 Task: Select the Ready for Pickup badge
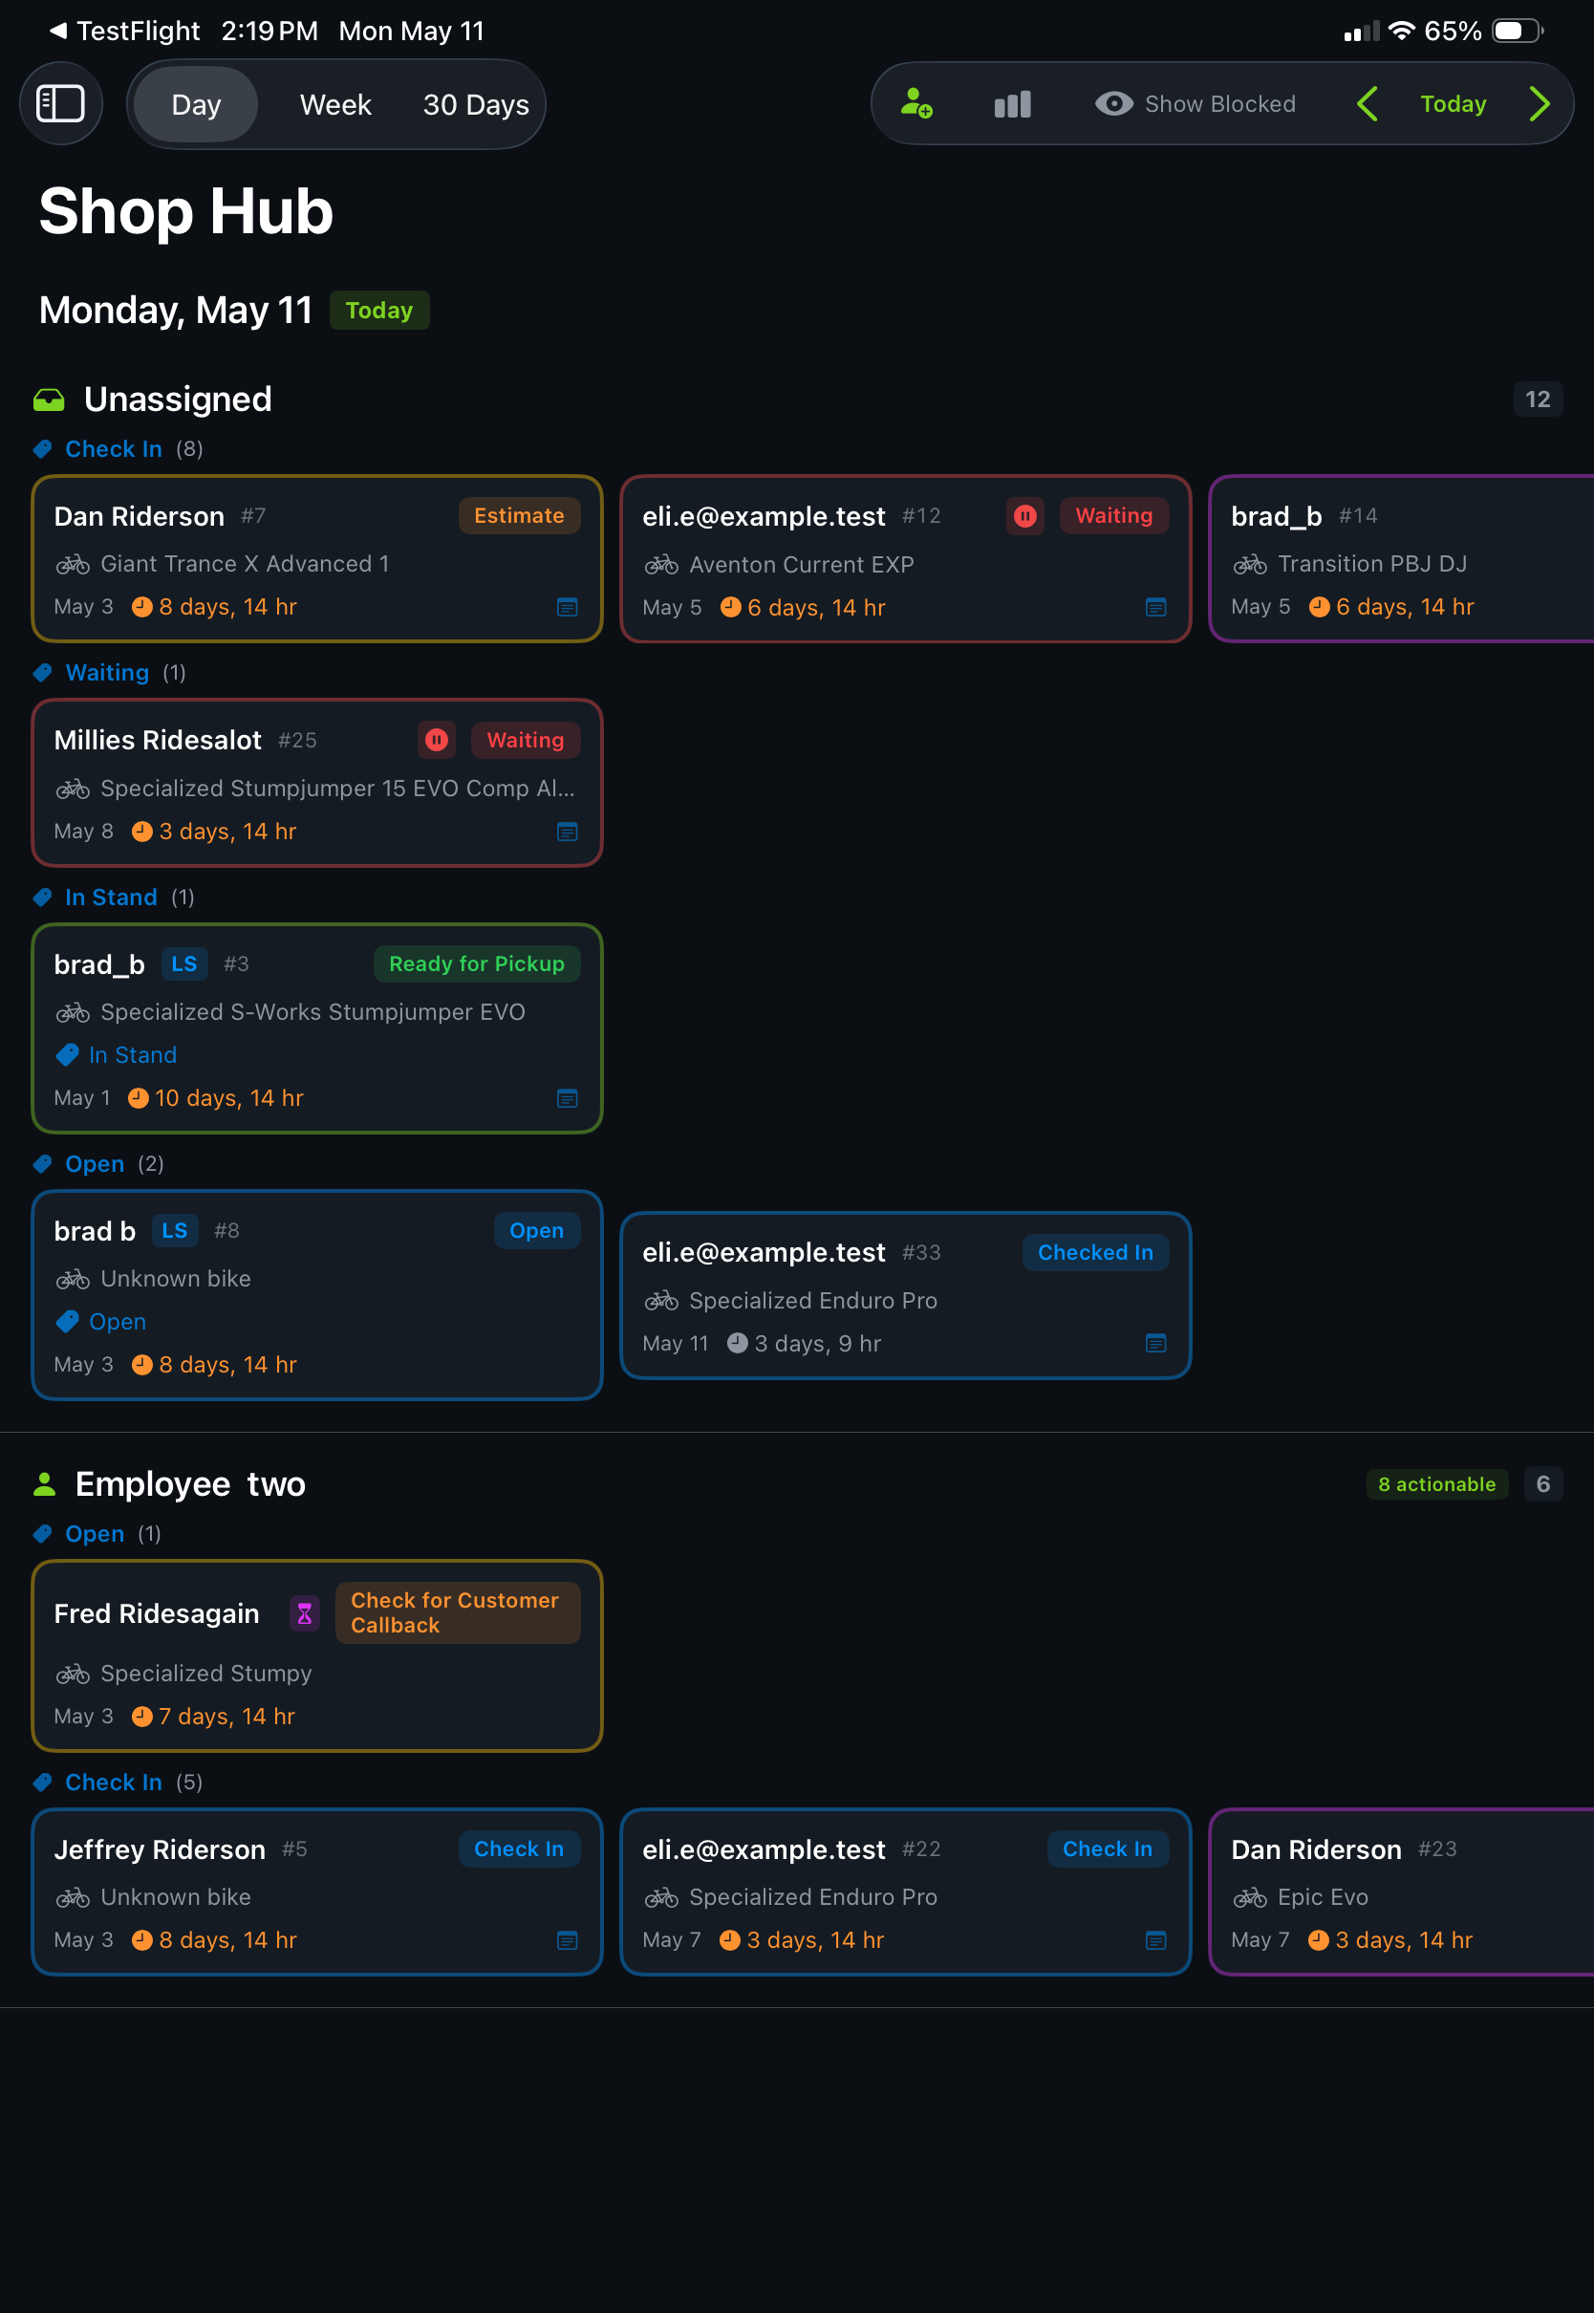point(477,963)
